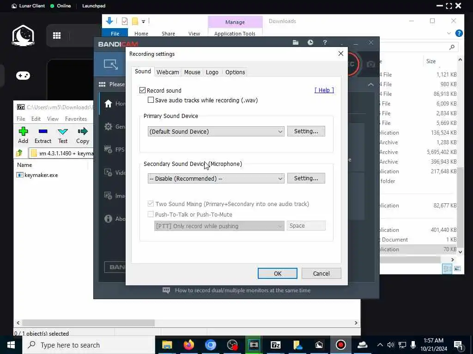Open File tab in Explorer ribbon
The height and width of the screenshot is (354, 473).
[x=115, y=33]
